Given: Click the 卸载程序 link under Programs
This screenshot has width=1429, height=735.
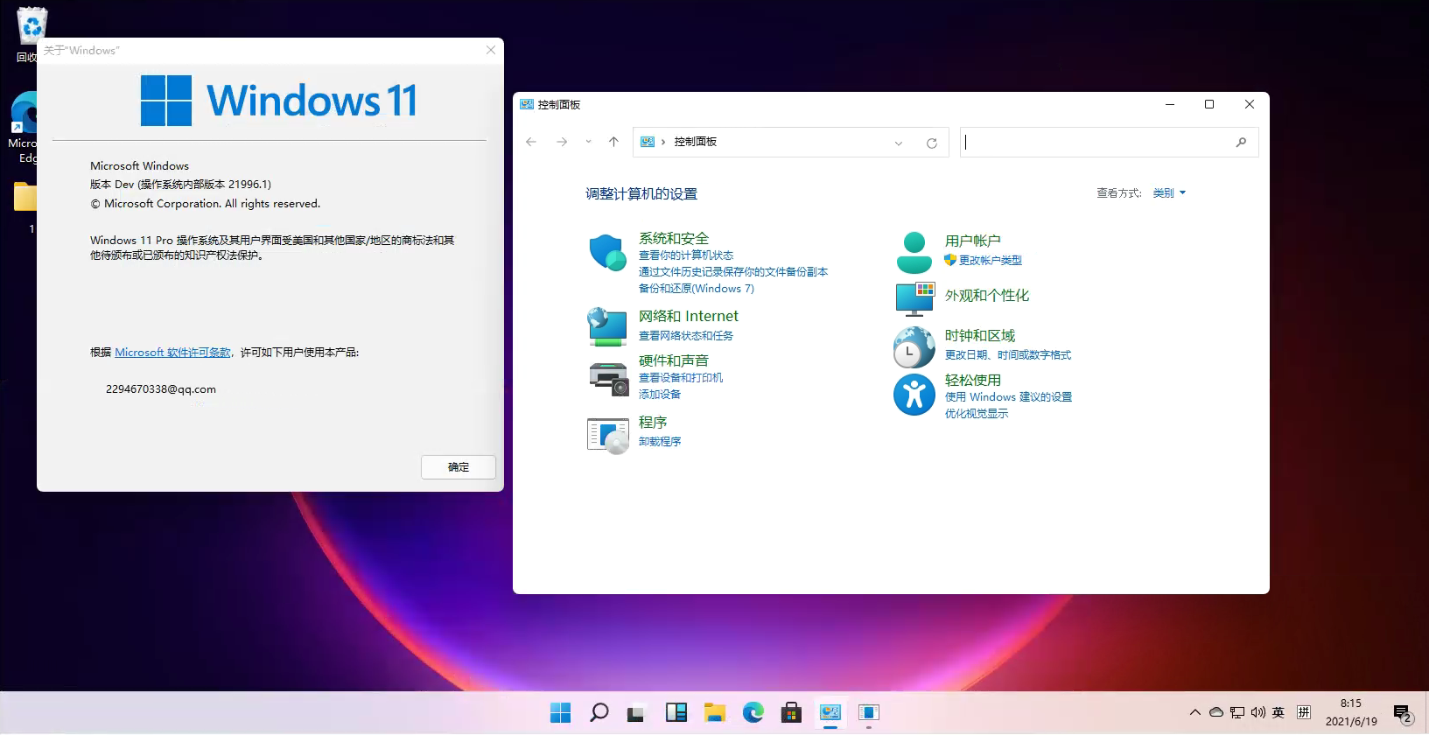Looking at the screenshot, I should (660, 442).
